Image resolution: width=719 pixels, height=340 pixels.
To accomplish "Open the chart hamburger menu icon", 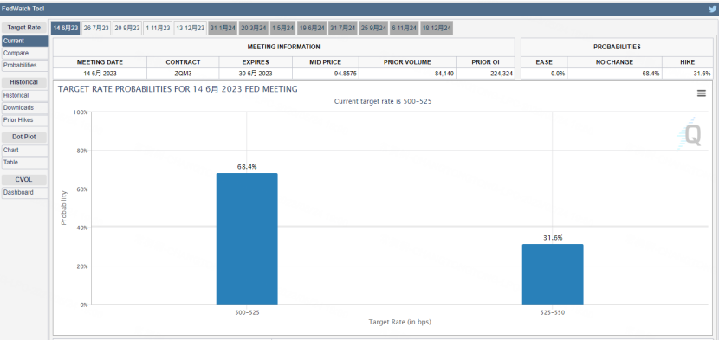I will point(701,93).
